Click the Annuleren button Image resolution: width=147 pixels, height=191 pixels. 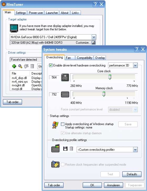coord(113,185)
